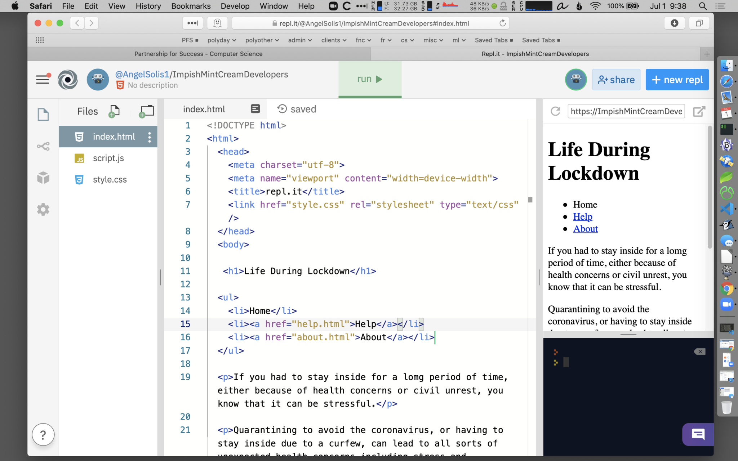Click the add new file icon
The width and height of the screenshot is (738, 461).
click(x=114, y=111)
